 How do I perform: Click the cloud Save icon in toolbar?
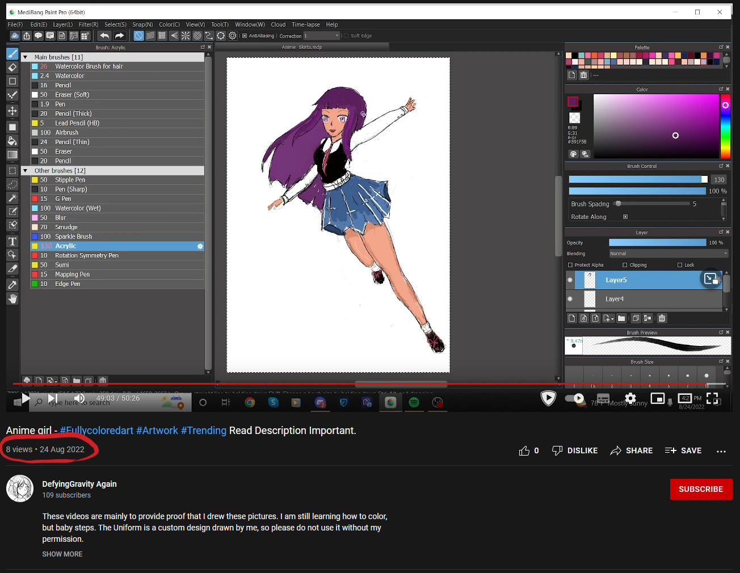coord(15,36)
